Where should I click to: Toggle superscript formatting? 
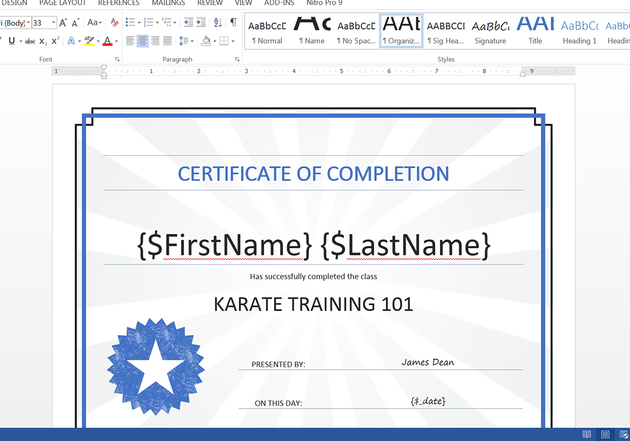56,41
